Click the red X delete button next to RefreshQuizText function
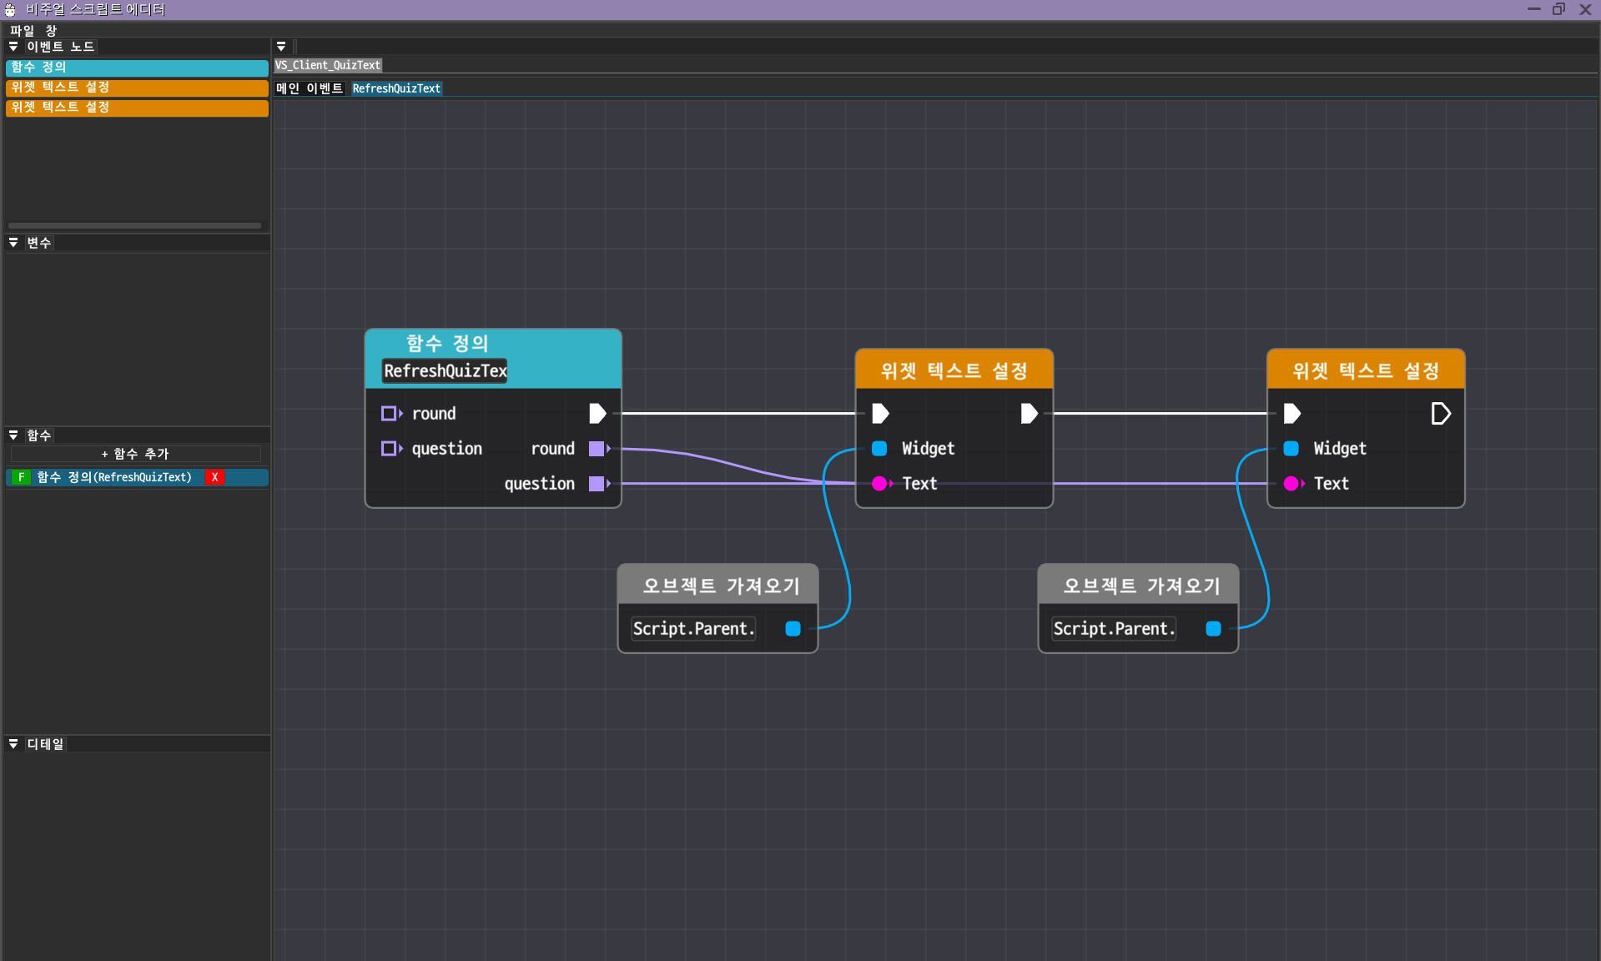Image resolution: width=1601 pixels, height=961 pixels. coord(214,477)
